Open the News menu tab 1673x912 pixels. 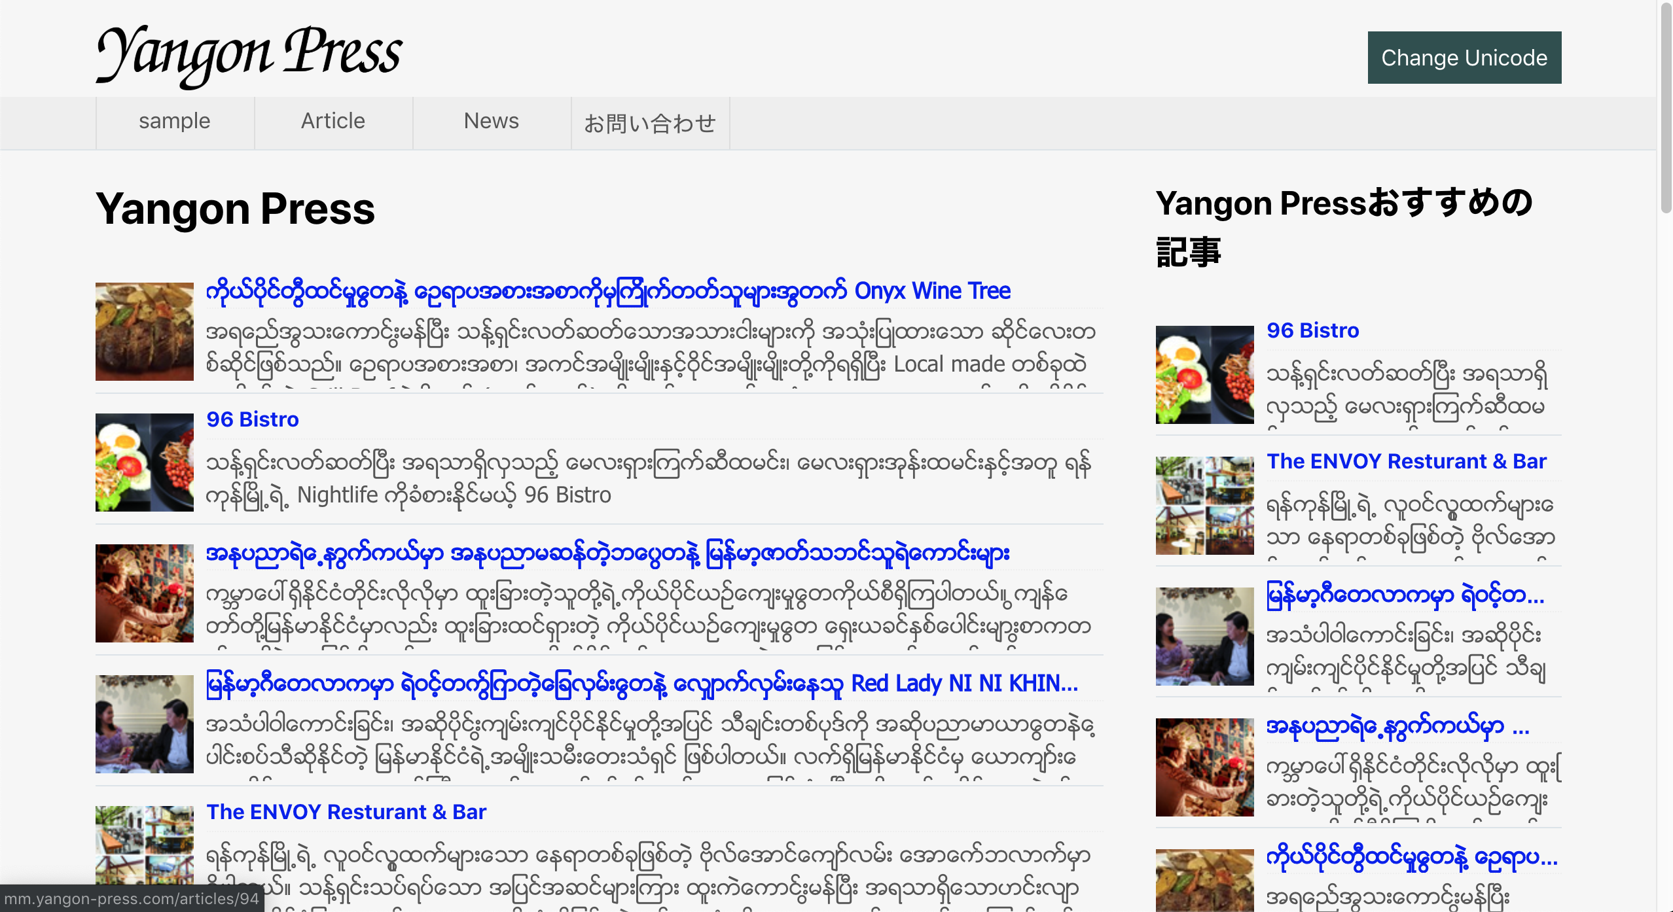coord(492,122)
